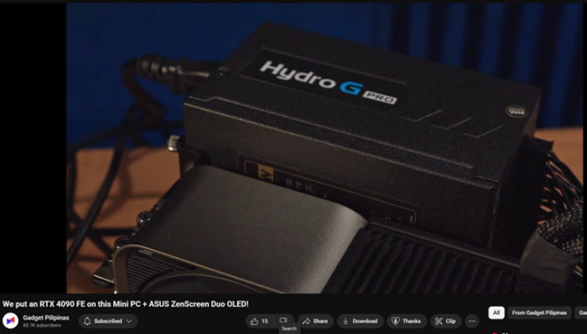
Task: Send Thanks to the creator
Action: pos(406,321)
